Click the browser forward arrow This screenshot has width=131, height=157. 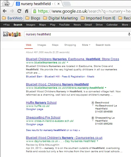coord(12,11)
